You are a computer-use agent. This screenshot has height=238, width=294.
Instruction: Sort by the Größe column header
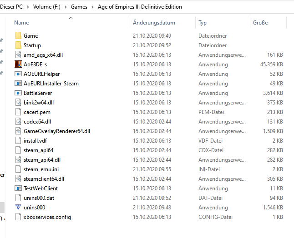click(260, 23)
